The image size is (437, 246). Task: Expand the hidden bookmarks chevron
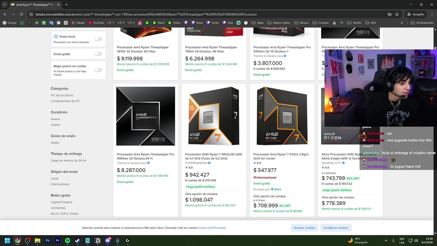click(x=402, y=23)
